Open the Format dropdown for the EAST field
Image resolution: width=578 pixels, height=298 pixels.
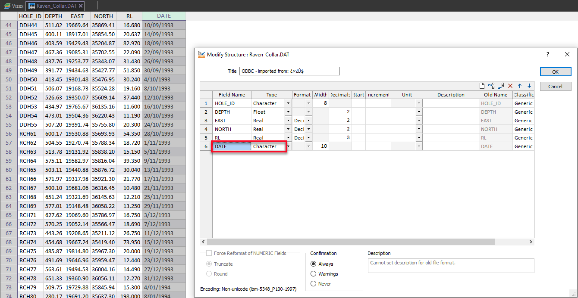(308, 120)
